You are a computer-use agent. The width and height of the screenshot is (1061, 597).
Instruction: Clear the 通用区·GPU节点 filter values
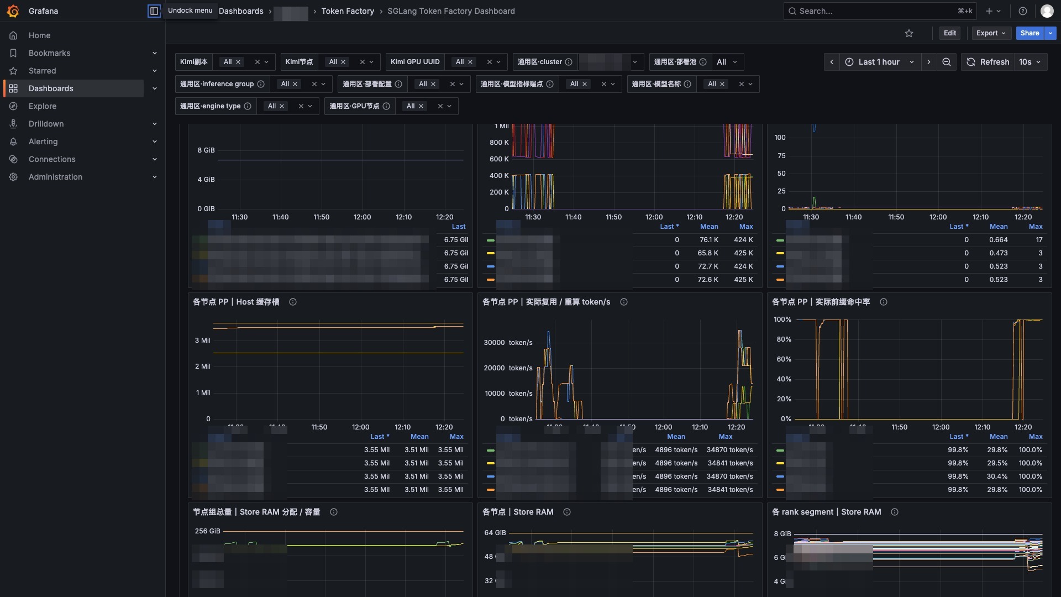pyautogui.click(x=440, y=106)
